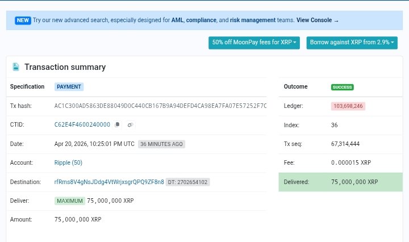Expand Borrow against XRP from 2.9% dropdown
The image size is (409, 242).
tap(352, 43)
